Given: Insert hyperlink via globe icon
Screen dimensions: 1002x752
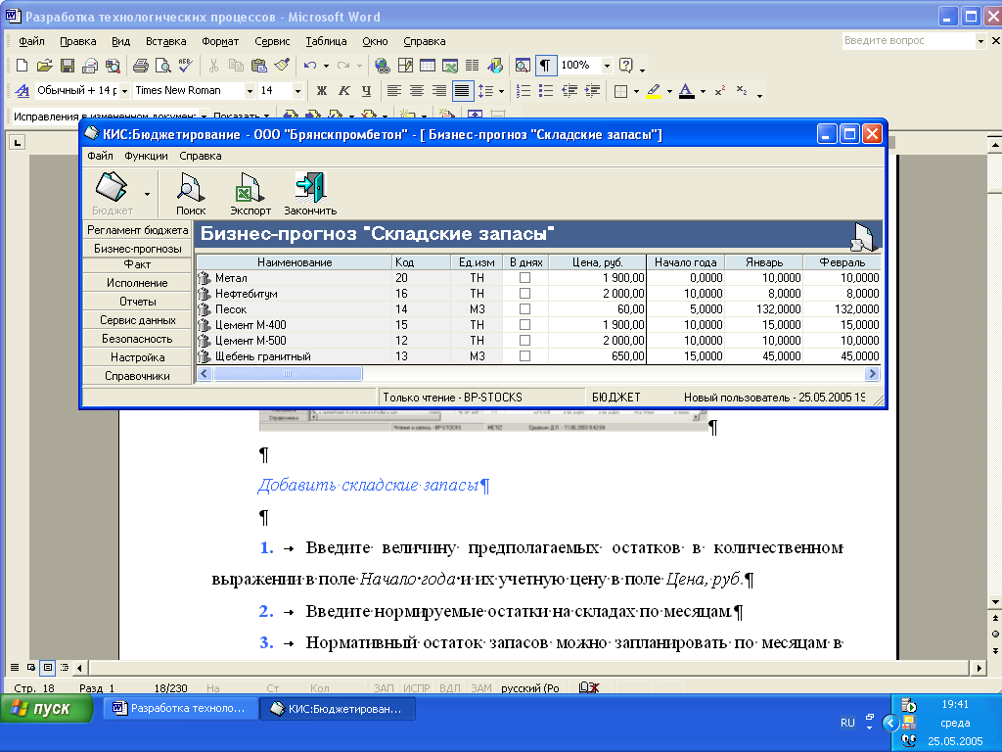Looking at the screenshot, I should pyautogui.click(x=383, y=66).
